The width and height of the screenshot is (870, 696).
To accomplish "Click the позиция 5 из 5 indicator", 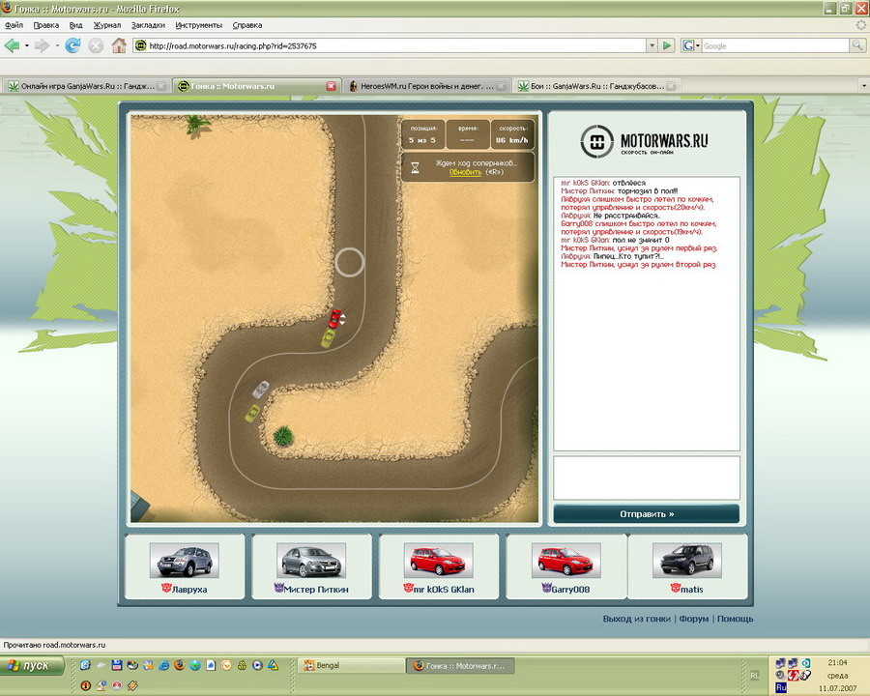I will [x=422, y=134].
